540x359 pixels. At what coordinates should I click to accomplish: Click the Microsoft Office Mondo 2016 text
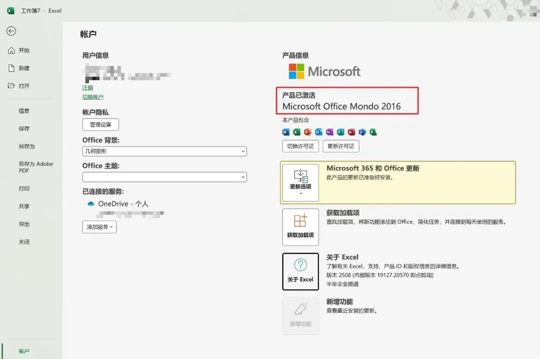[x=341, y=106]
